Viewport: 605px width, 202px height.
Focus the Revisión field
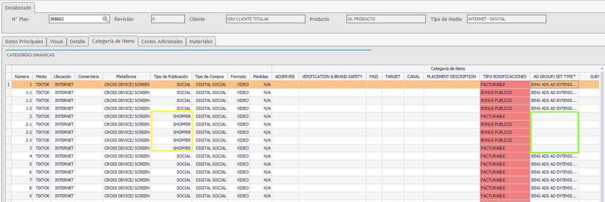pos(168,19)
